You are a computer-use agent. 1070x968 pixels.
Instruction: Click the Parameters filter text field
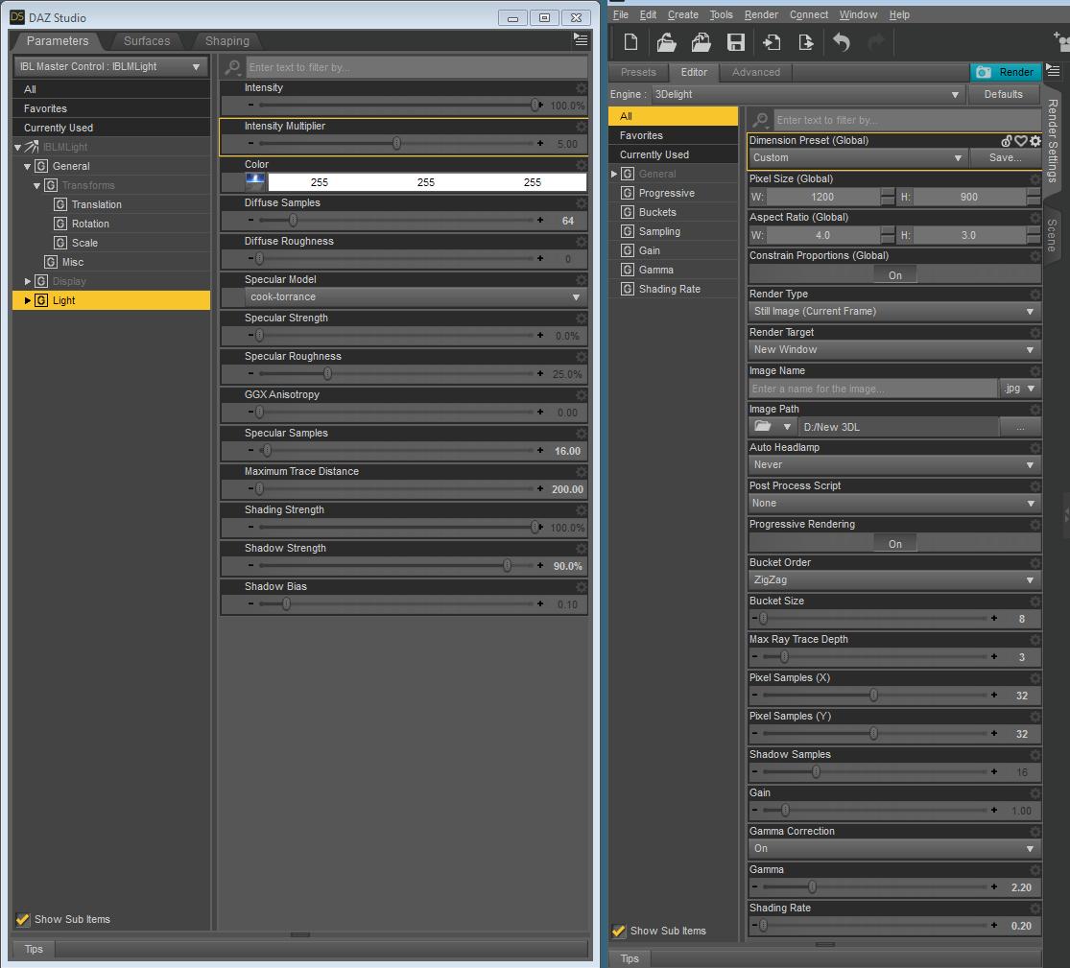tap(416, 67)
